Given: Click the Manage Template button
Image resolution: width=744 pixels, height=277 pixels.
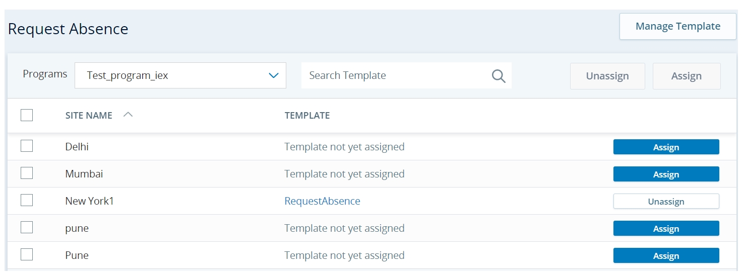Looking at the screenshot, I should tap(677, 27).
